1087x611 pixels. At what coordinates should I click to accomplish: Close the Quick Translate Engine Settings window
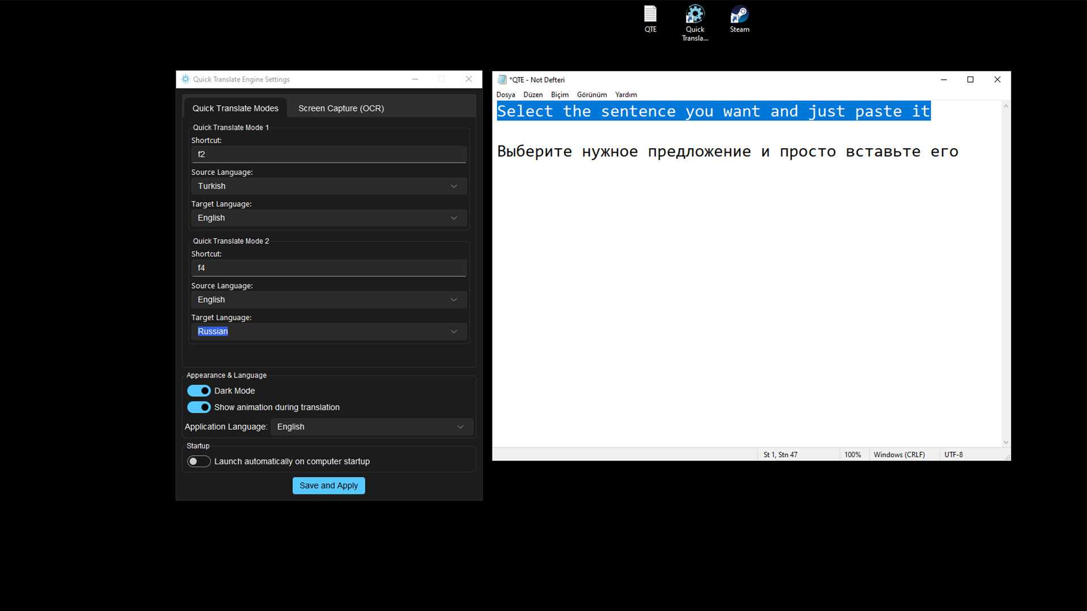click(469, 79)
